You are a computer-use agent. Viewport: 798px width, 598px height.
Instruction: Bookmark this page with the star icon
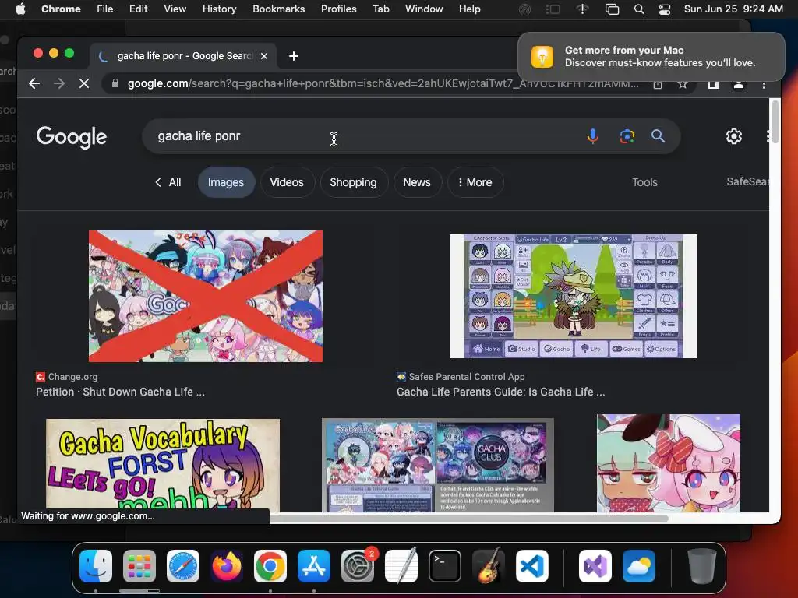click(x=683, y=84)
